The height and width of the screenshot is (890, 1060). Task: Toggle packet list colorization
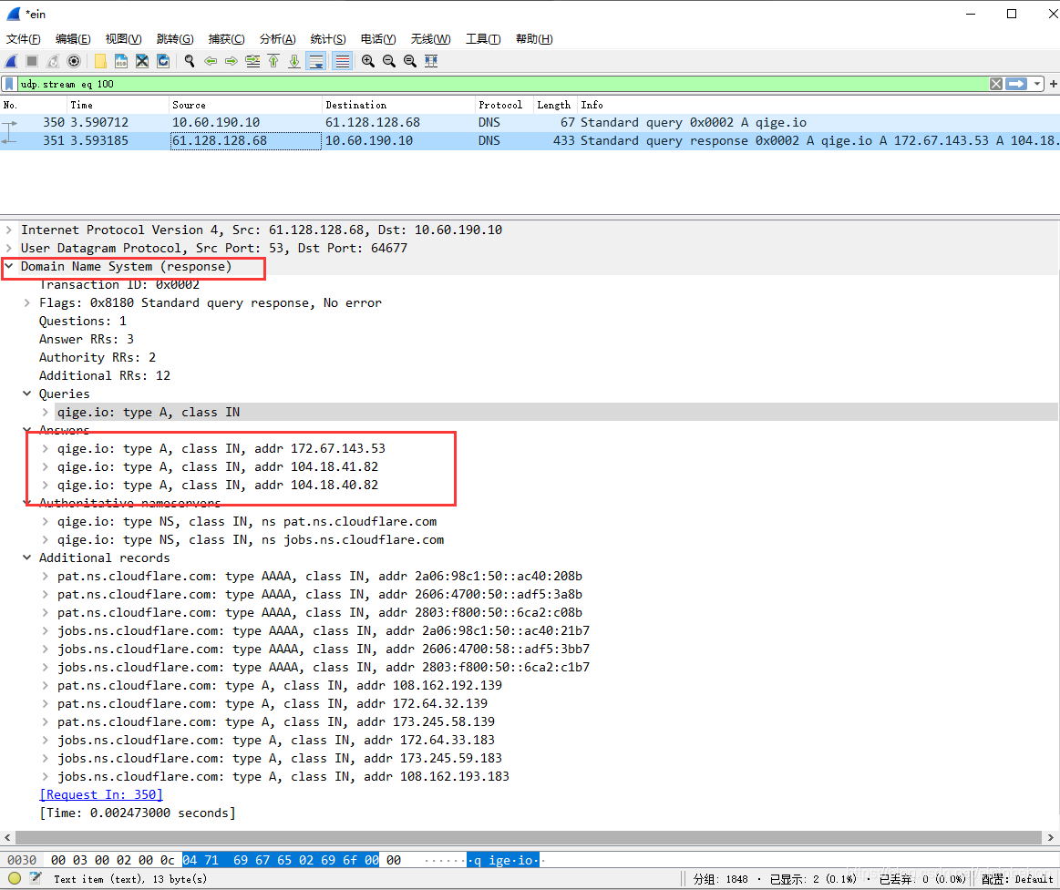click(342, 62)
